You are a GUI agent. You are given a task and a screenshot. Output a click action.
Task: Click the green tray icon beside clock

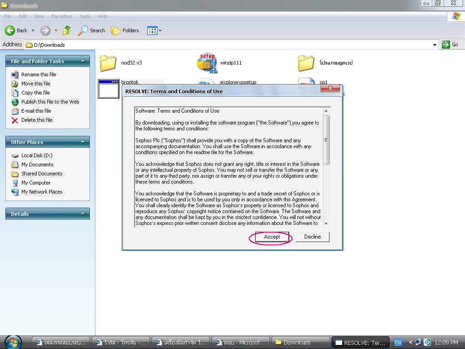(x=427, y=342)
